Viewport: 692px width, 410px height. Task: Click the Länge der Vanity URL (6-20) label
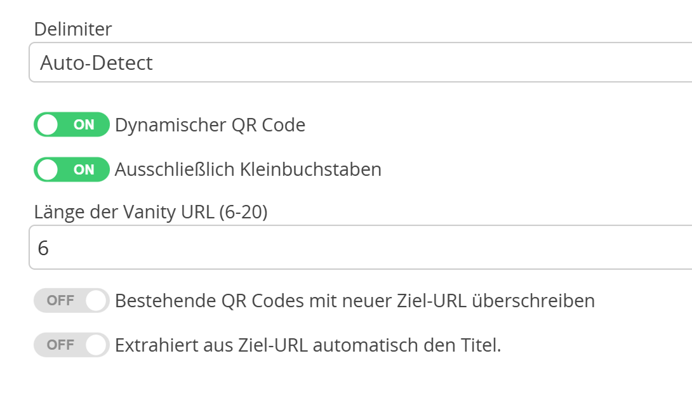point(150,212)
